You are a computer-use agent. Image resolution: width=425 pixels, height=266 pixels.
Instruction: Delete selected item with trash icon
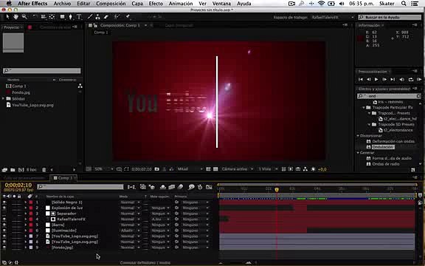coord(44,170)
